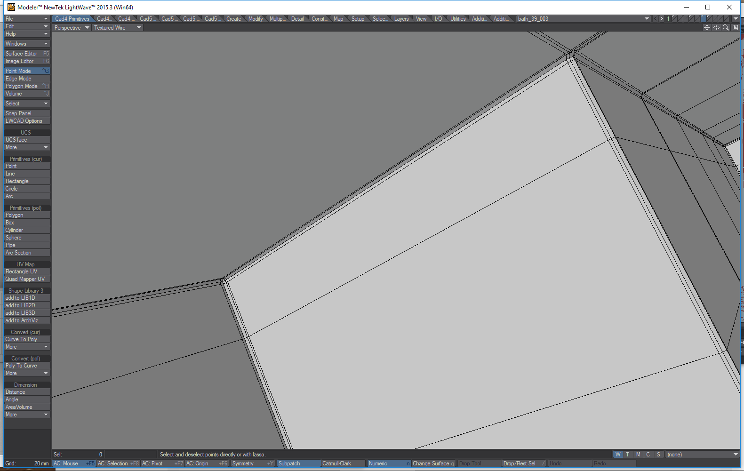Toggle the W weight map button
Image resolution: width=744 pixels, height=471 pixels.
click(617, 455)
